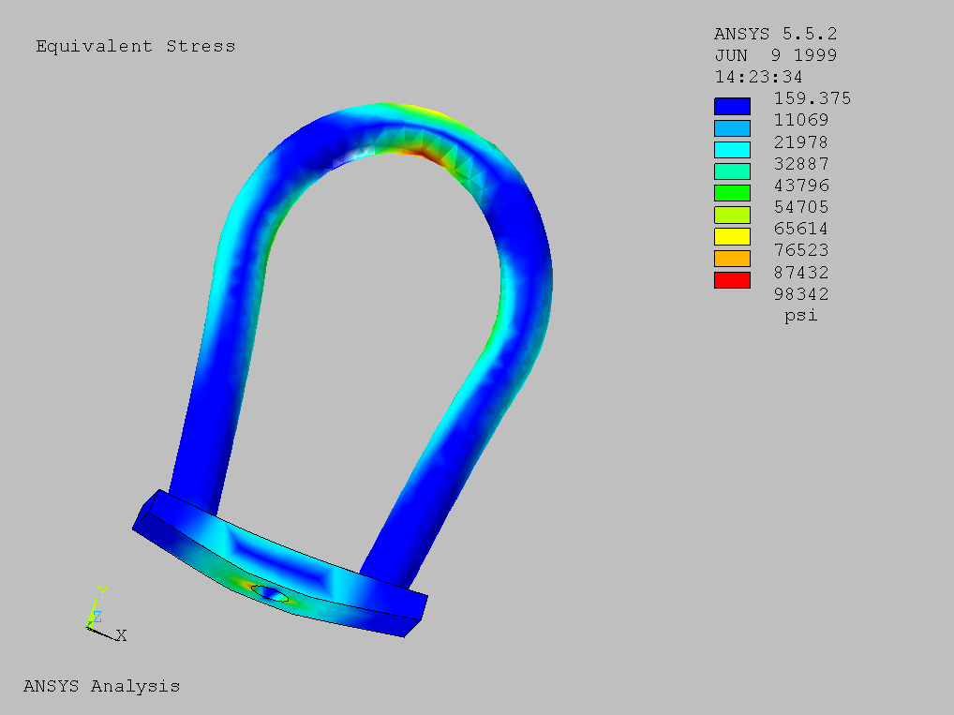Click the 'psi' units label
This screenshot has width=954, height=715.
pos(800,316)
